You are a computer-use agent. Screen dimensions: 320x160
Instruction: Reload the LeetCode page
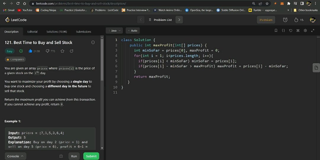coord(18,4)
